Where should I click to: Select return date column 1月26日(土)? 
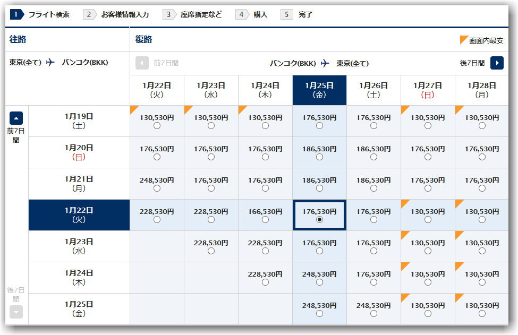click(x=373, y=90)
